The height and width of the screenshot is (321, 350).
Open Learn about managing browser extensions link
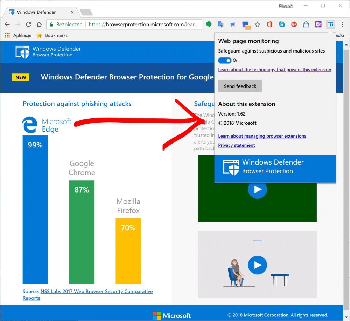click(262, 136)
